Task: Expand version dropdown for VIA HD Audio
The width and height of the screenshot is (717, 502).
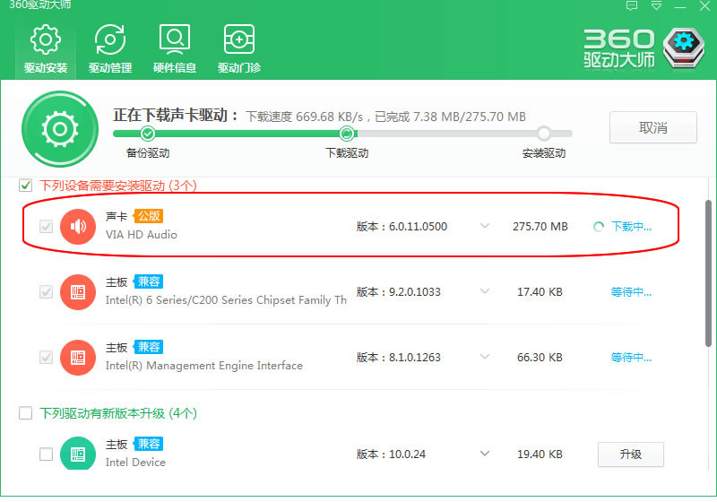Action: (x=485, y=226)
